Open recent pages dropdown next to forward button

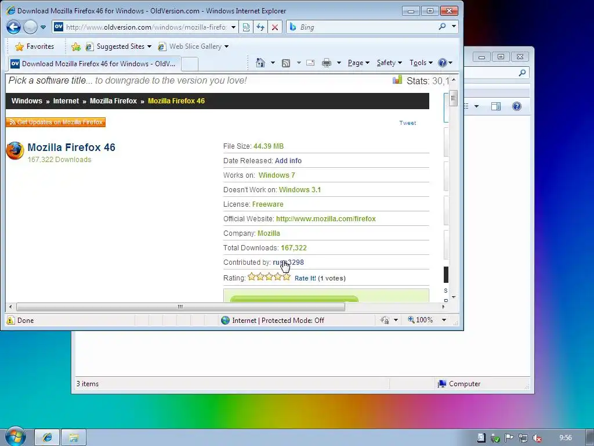click(x=43, y=27)
